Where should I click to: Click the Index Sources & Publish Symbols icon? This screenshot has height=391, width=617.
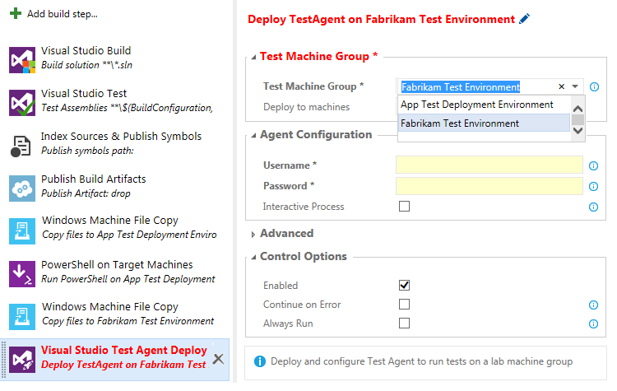(x=21, y=145)
